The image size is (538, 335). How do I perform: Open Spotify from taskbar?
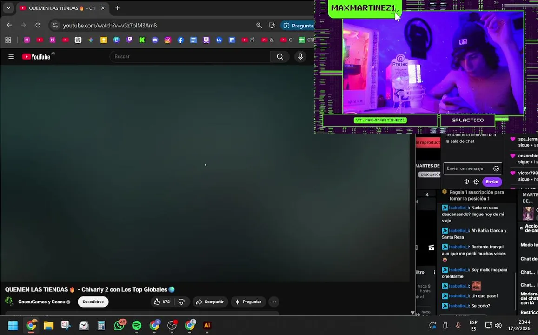point(137,325)
